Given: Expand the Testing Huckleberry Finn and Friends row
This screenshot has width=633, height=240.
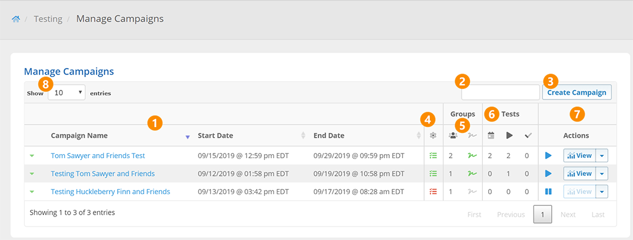Looking at the screenshot, I should pos(32,191).
